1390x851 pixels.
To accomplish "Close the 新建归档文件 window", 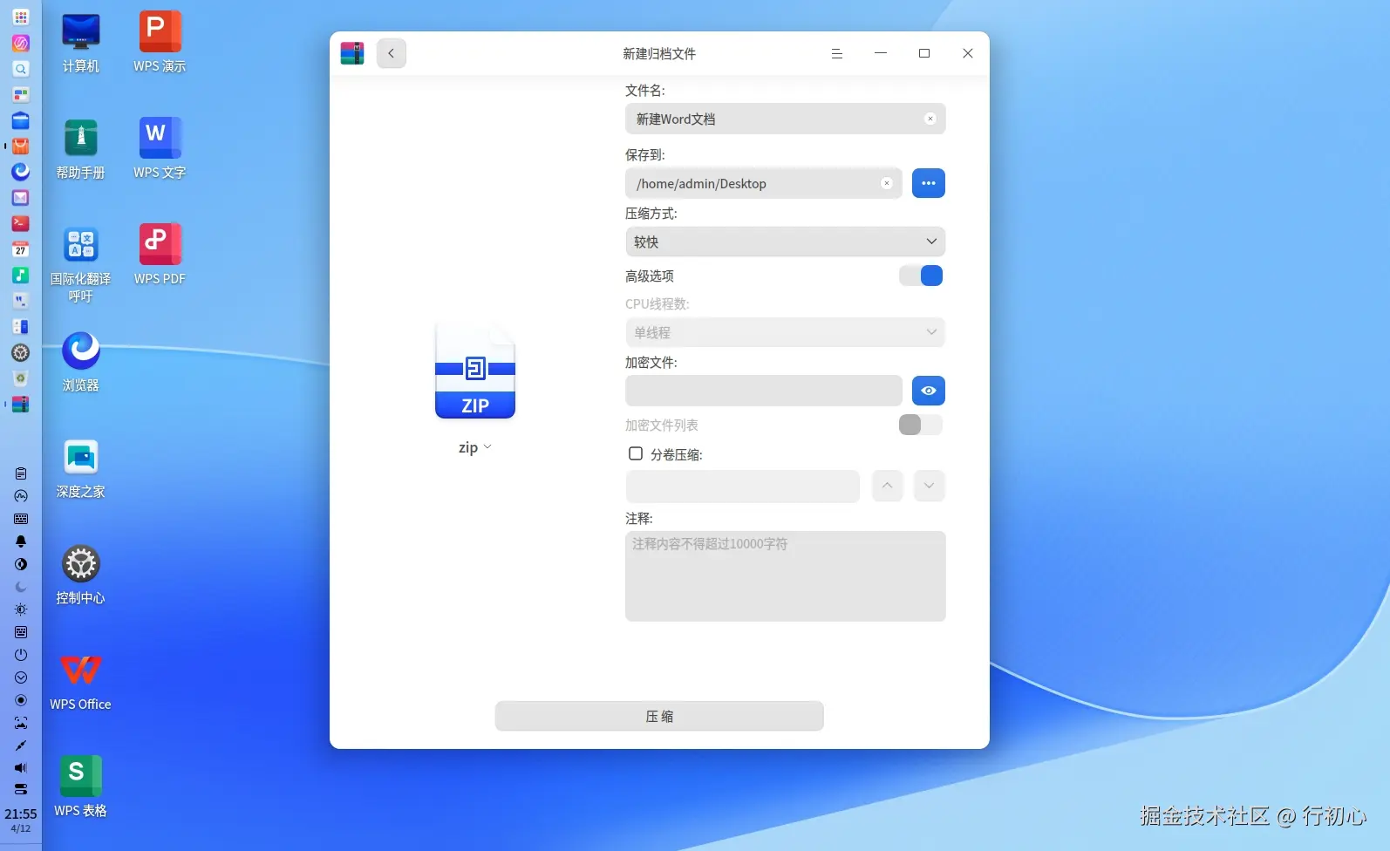I will (968, 53).
